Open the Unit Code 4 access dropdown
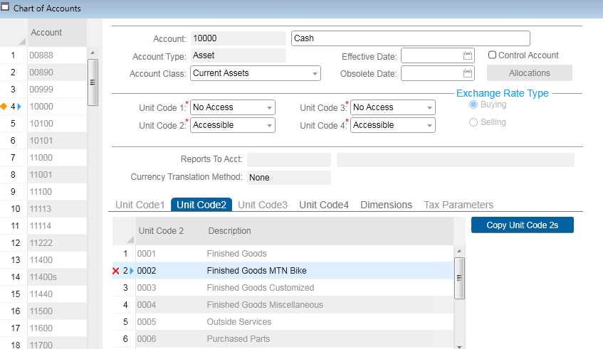The height and width of the screenshot is (349, 603). (x=429, y=125)
